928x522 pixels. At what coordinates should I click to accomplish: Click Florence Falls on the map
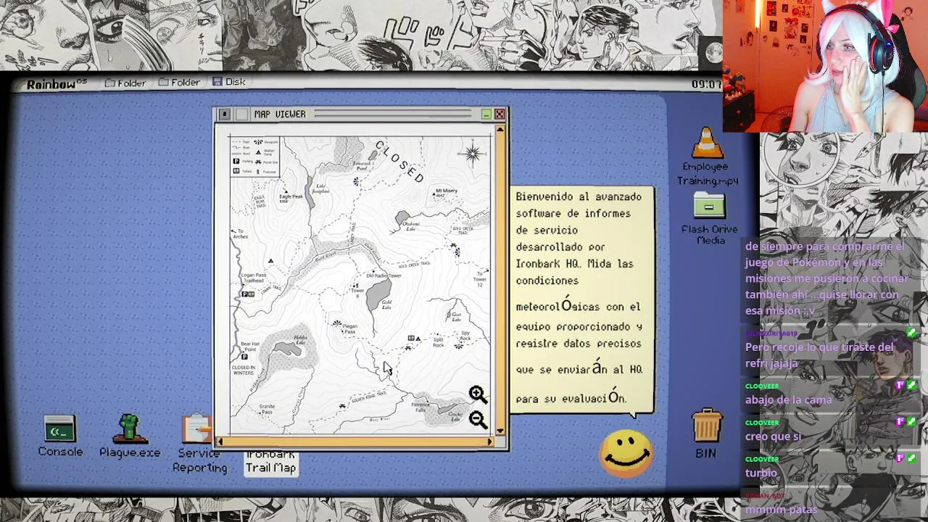420,407
